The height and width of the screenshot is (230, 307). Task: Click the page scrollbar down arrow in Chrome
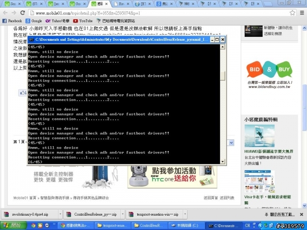coord(305,206)
